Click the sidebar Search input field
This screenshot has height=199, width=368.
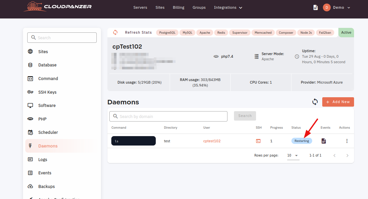[x=62, y=38]
